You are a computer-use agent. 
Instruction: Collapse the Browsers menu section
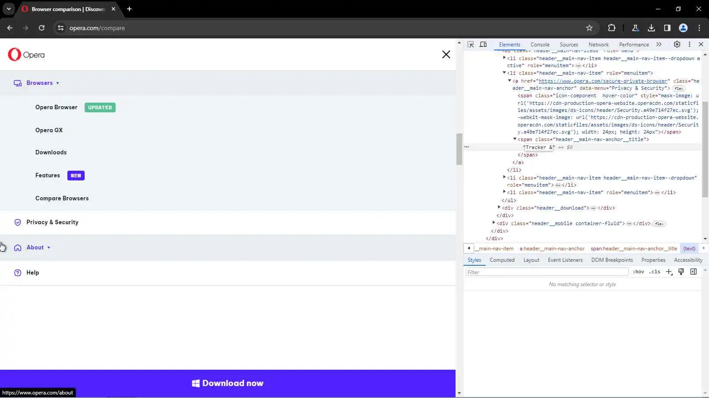click(43, 83)
